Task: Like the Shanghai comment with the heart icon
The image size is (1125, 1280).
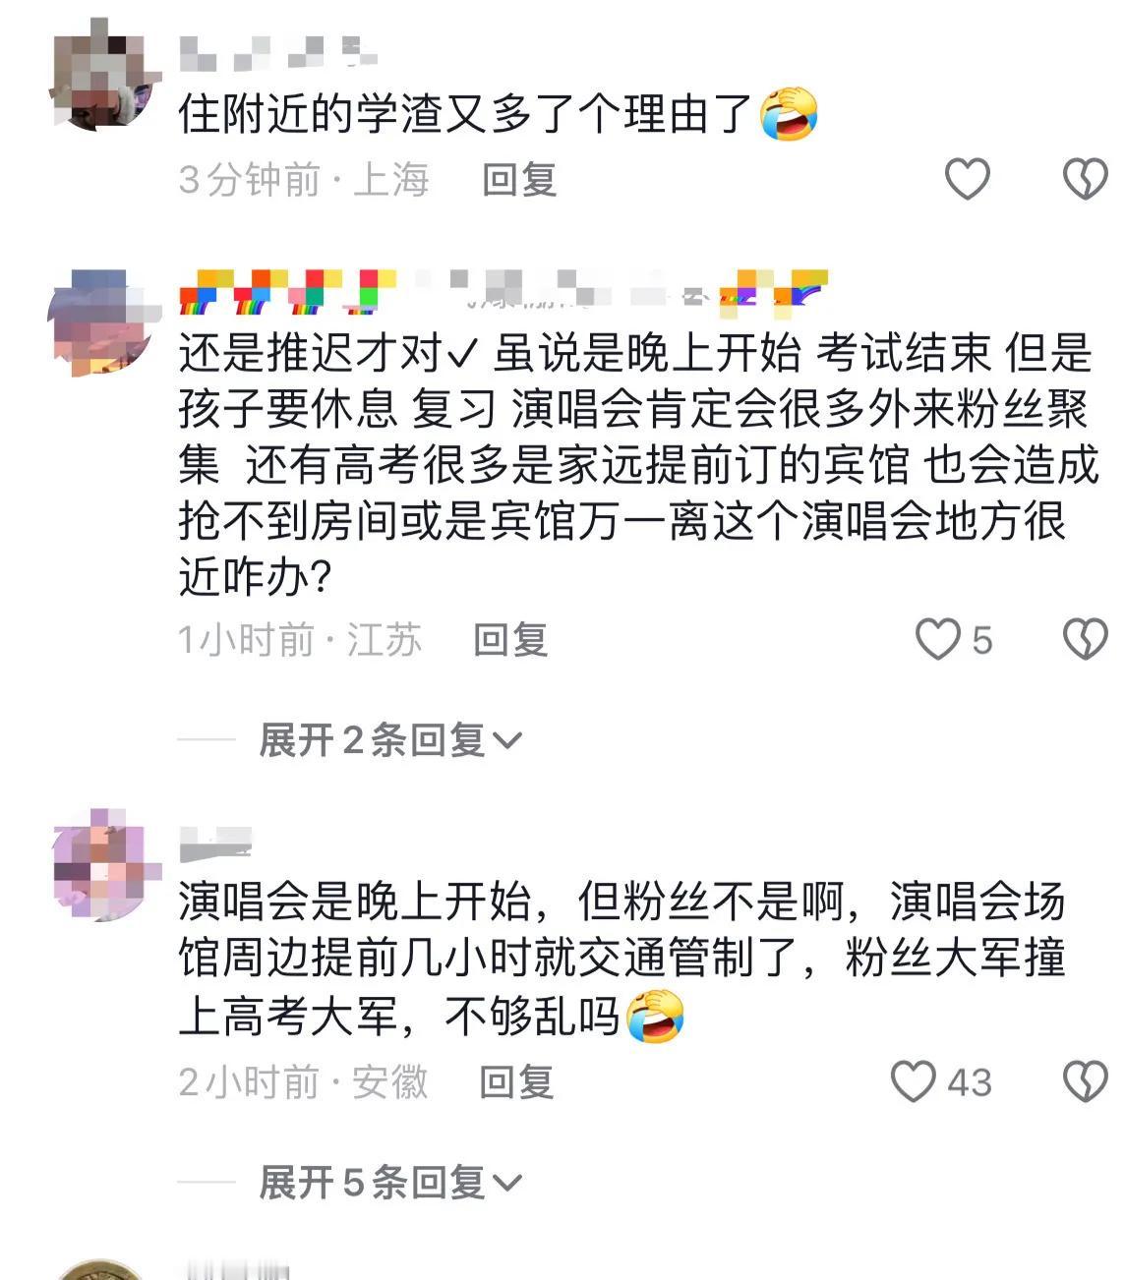Action: coord(967,179)
